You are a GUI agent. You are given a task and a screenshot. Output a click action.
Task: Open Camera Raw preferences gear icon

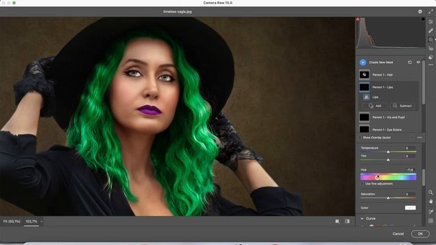[x=420, y=12]
